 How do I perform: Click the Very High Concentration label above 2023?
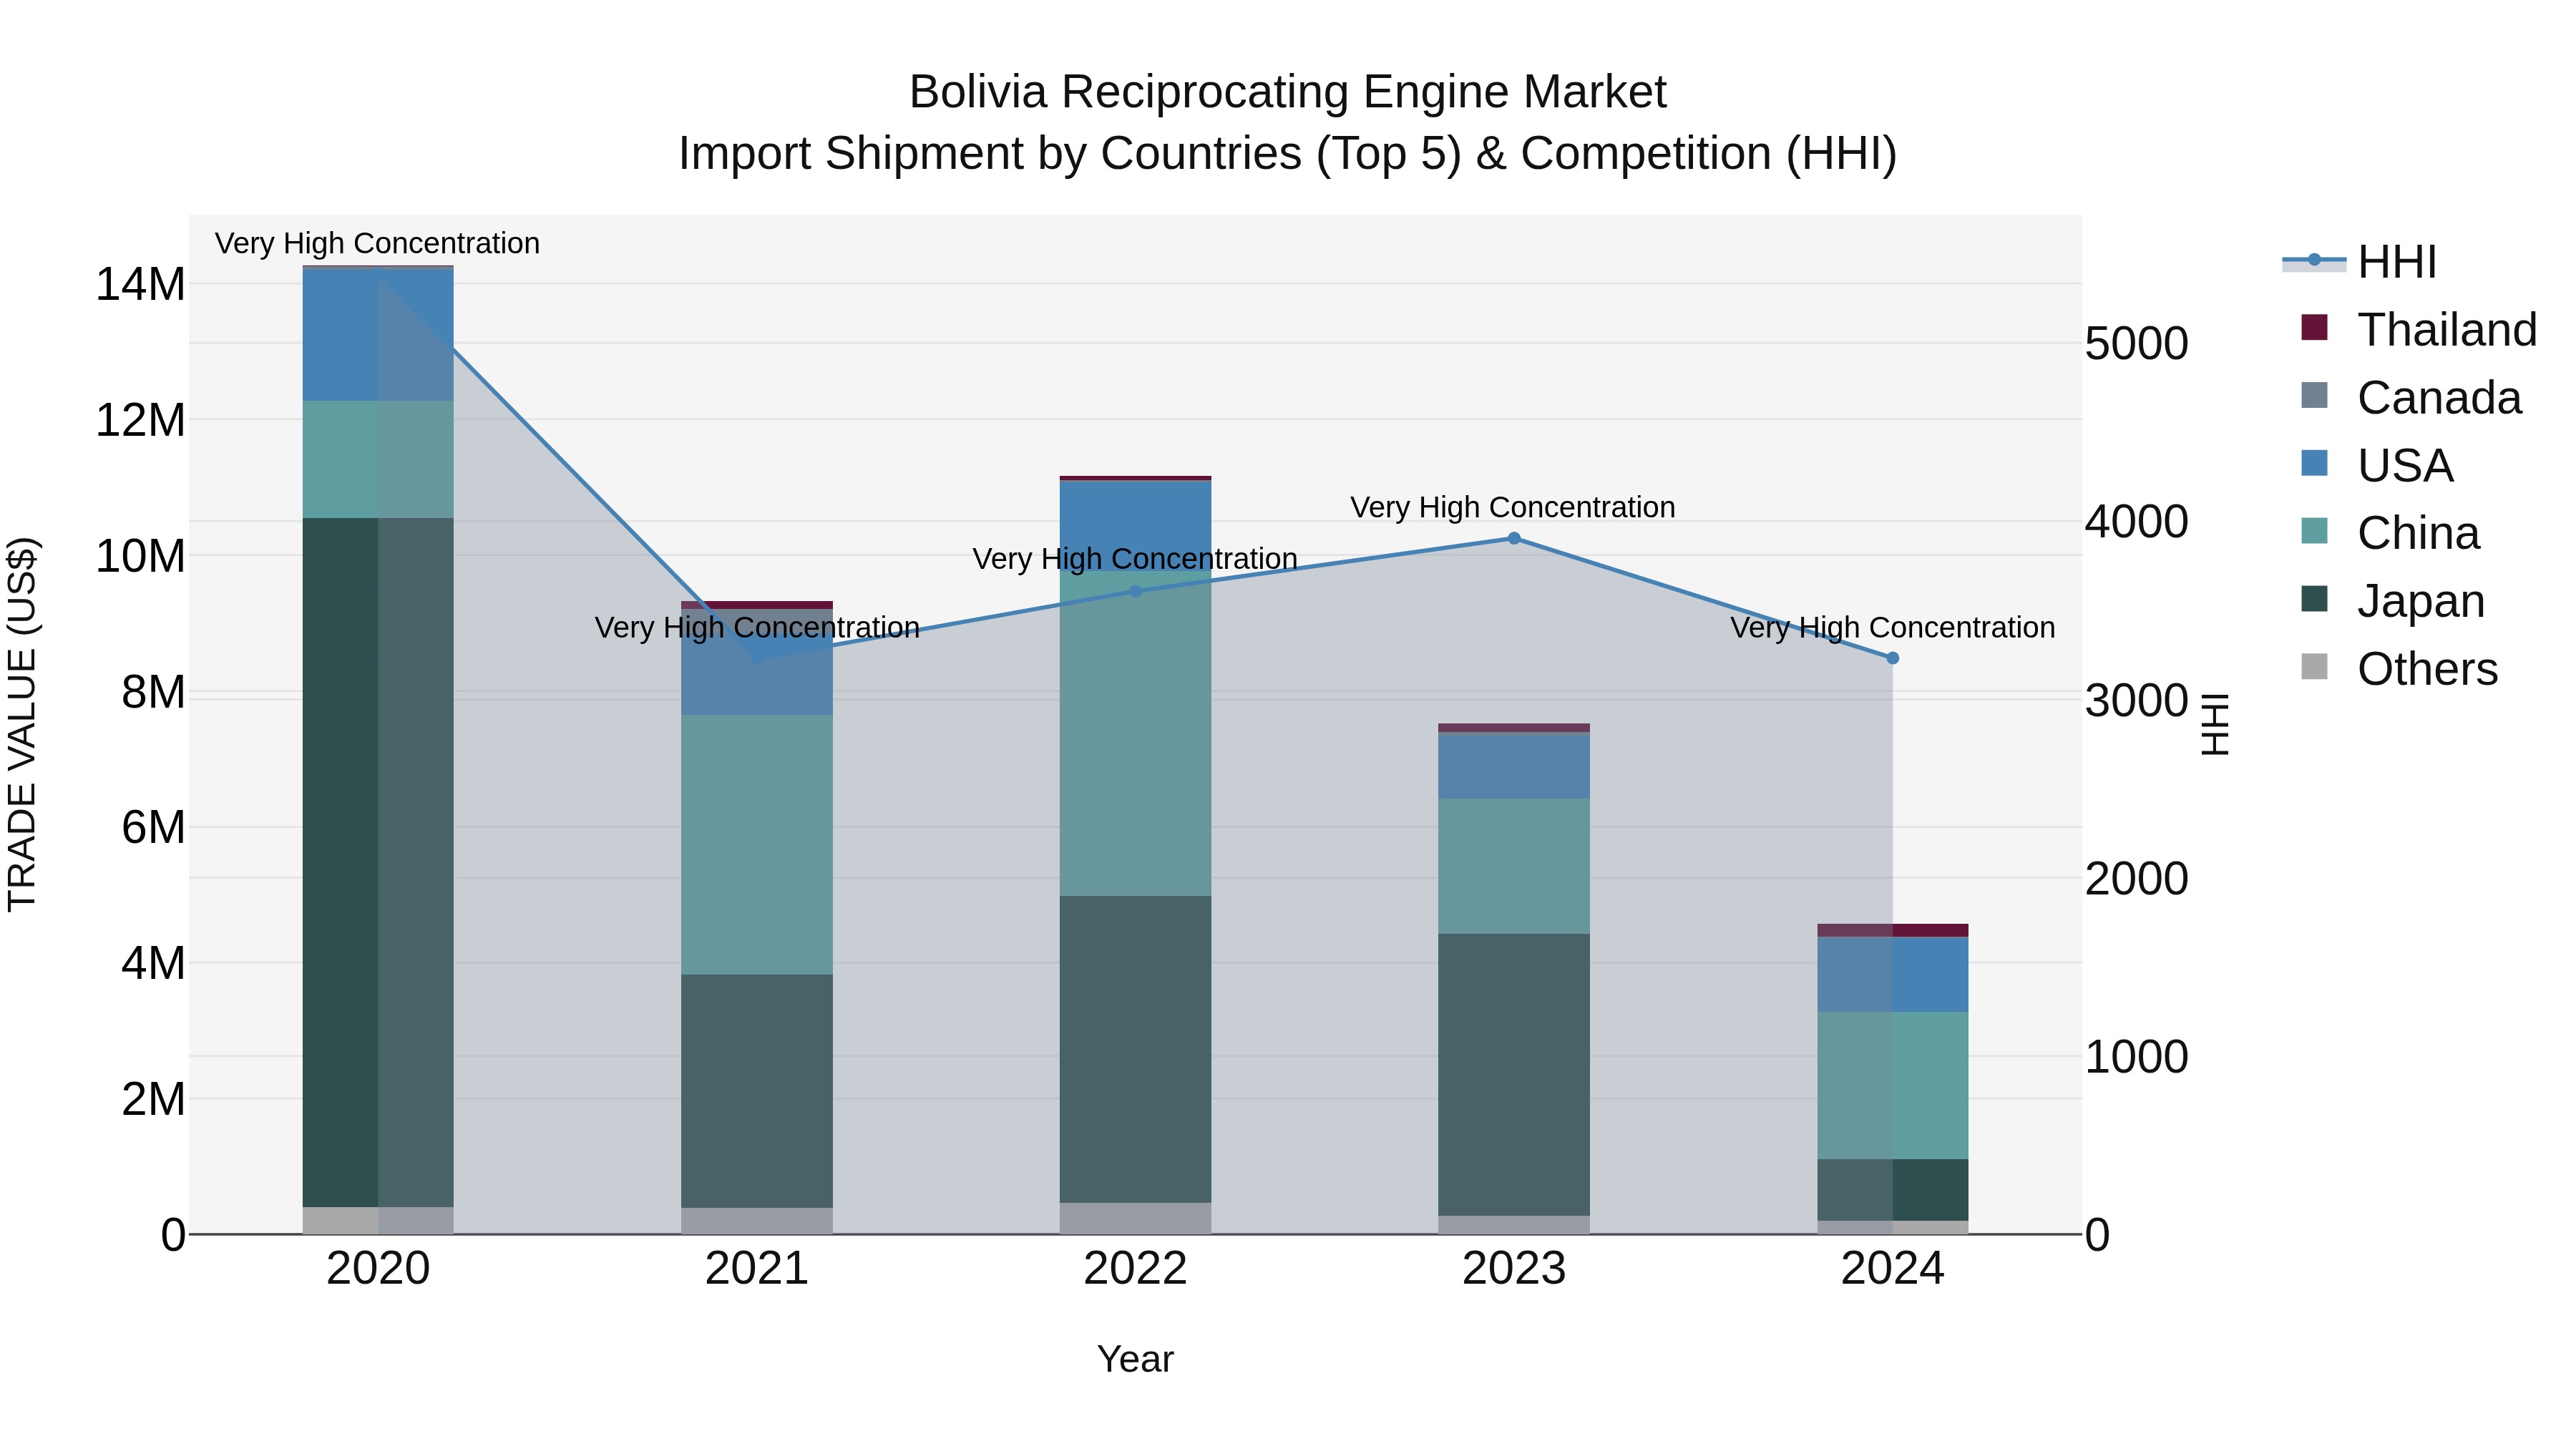tap(1513, 507)
